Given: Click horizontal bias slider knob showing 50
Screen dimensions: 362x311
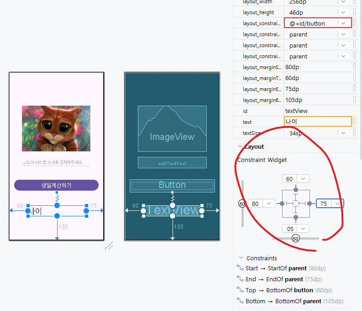Looking at the screenshot, I should pos(295,238).
